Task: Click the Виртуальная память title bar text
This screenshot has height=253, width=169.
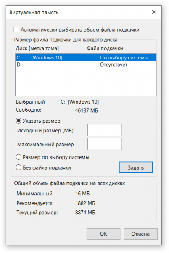Action: 34,12
